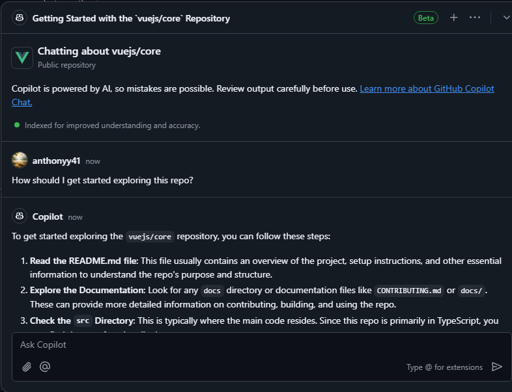Viewport: 512px width, 392px height.
Task: Click the Chatting about vuejs/core heading
Action: click(99, 51)
